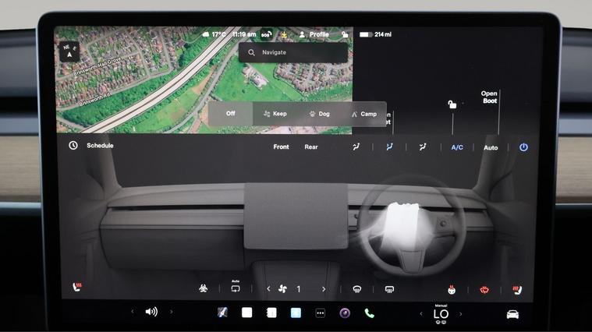Open the SOS emergency call icon
592x332 pixels.
pyautogui.click(x=266, y=35)
